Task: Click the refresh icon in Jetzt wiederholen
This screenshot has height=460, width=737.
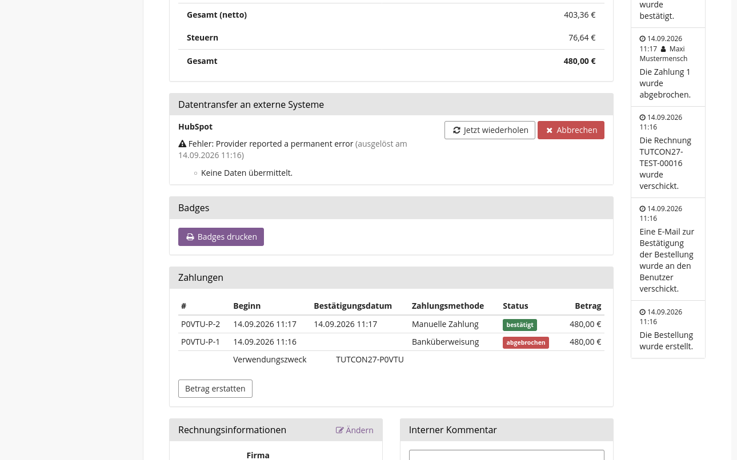Action: [456, 130]
